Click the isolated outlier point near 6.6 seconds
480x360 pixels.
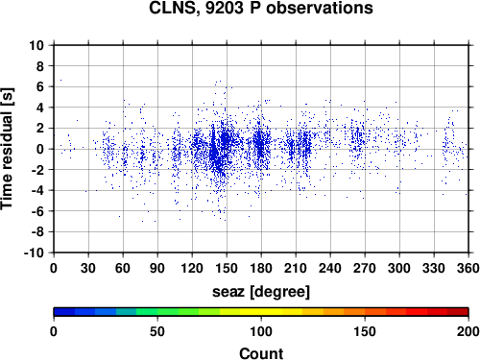(x=60, y=81)
